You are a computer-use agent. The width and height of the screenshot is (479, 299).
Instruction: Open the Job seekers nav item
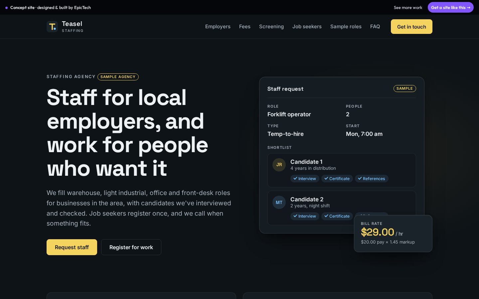[x=307, y=27]
